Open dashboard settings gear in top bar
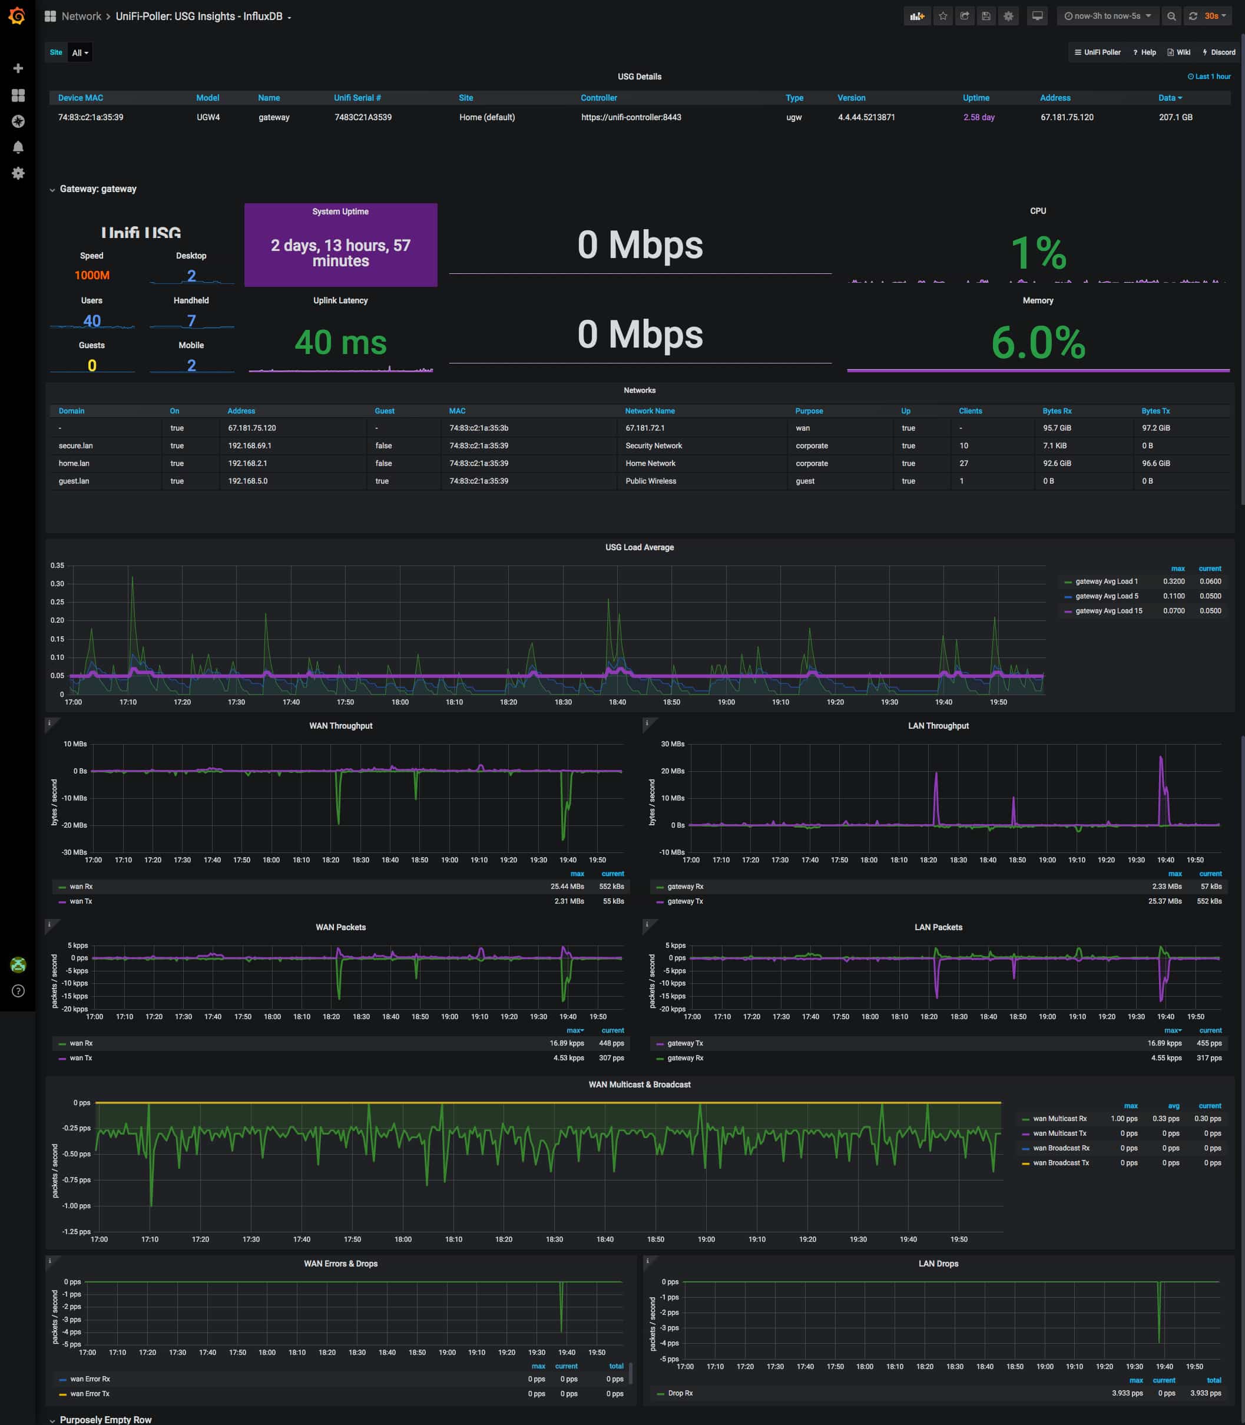The image size is (1245, 1425). click(1008, 16)
